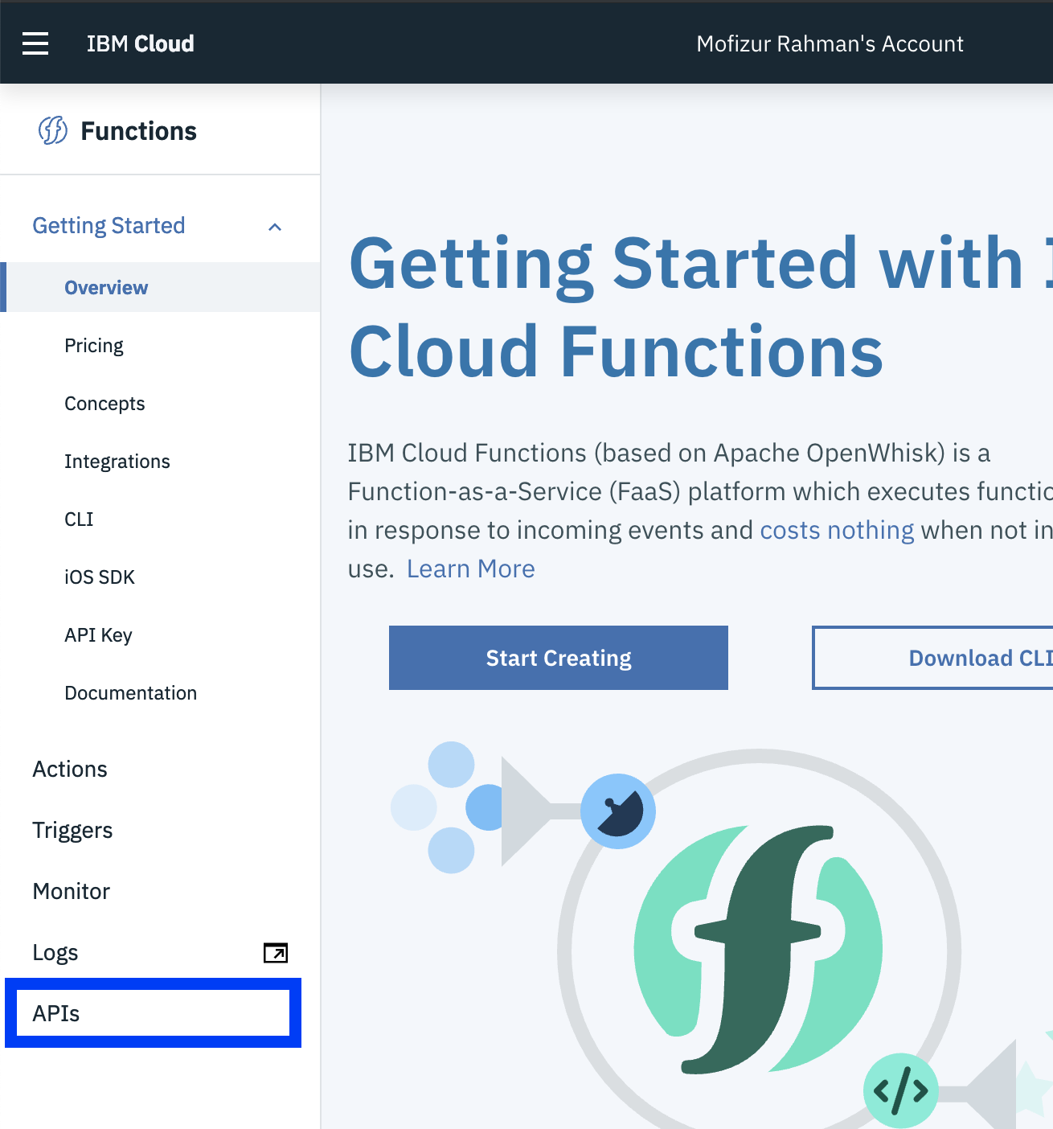Go to IBM Cloud home

pos(141,43)
